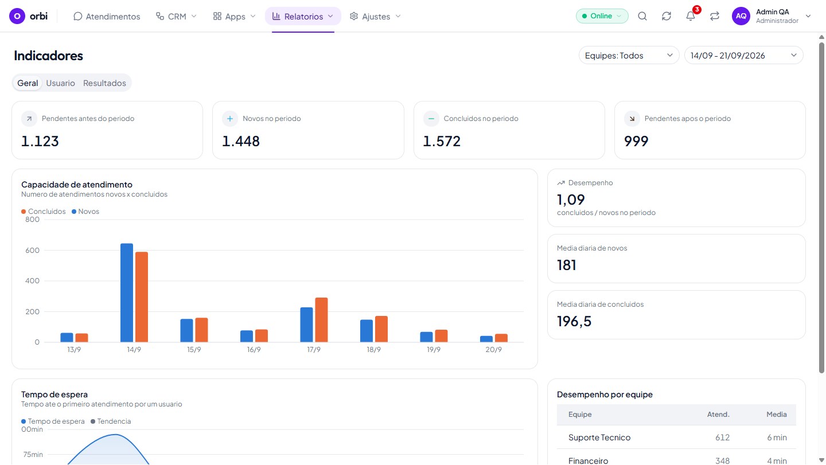Expand the CRM menu
The width and height of the screenshot is (826, 465).
(176, 17)
